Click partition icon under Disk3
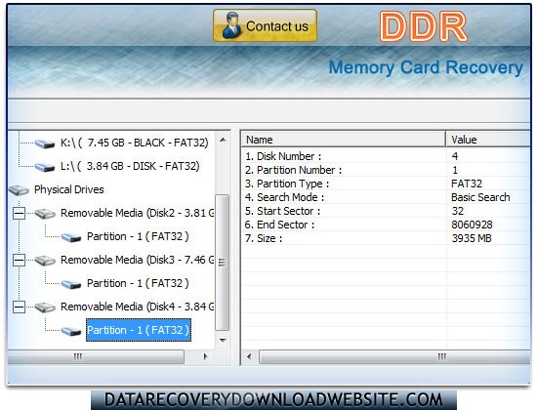The width and height of the screenshot is (537, 410). [71, 284]
